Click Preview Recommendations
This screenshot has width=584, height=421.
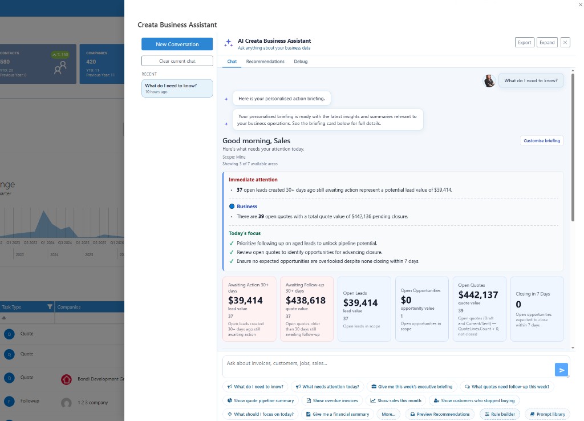pyautogui.click(x=440, y=414)
